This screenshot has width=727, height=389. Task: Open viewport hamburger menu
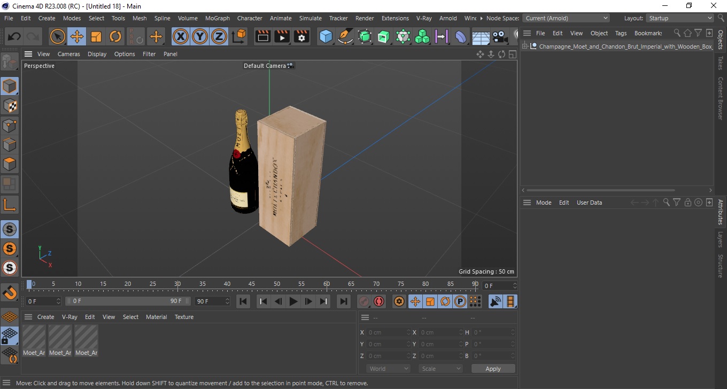point(28,54)
